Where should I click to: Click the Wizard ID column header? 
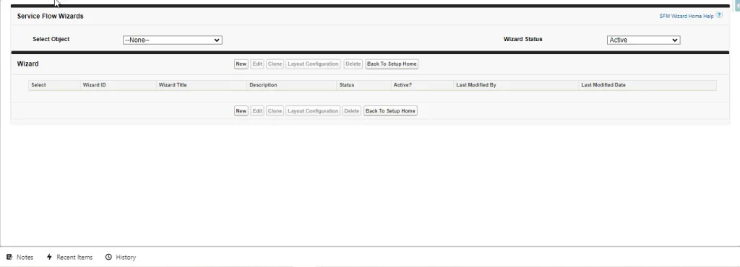tap(95, 85)
